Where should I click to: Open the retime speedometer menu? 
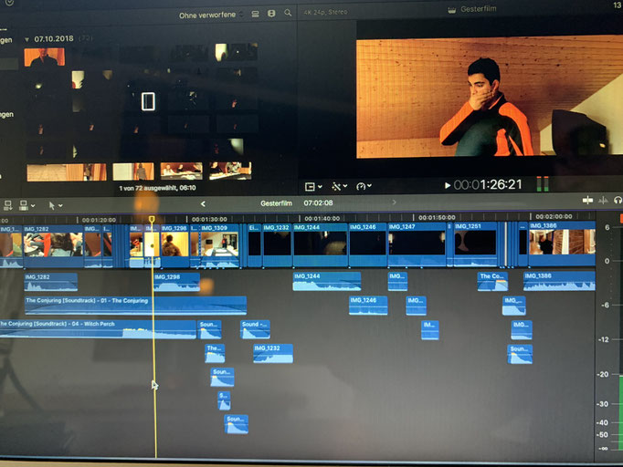pyautogui.click(x=364, y=186)
